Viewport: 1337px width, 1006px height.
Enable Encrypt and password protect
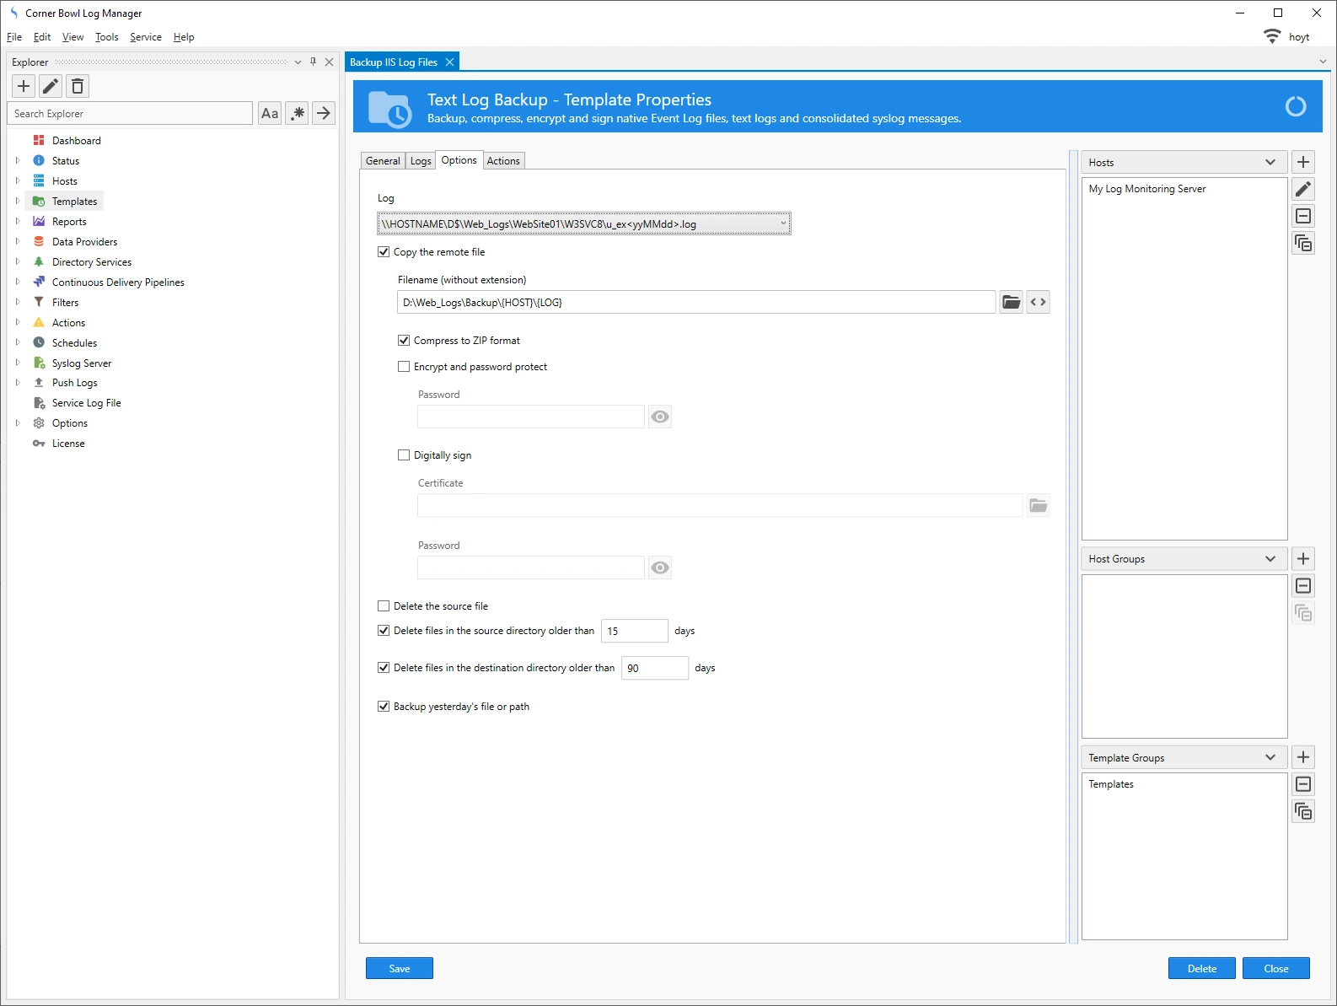(x=404, y=367)
